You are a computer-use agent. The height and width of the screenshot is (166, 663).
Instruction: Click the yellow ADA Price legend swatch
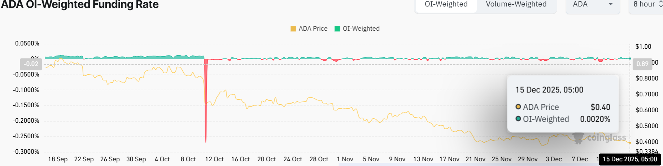click(293, 29)
